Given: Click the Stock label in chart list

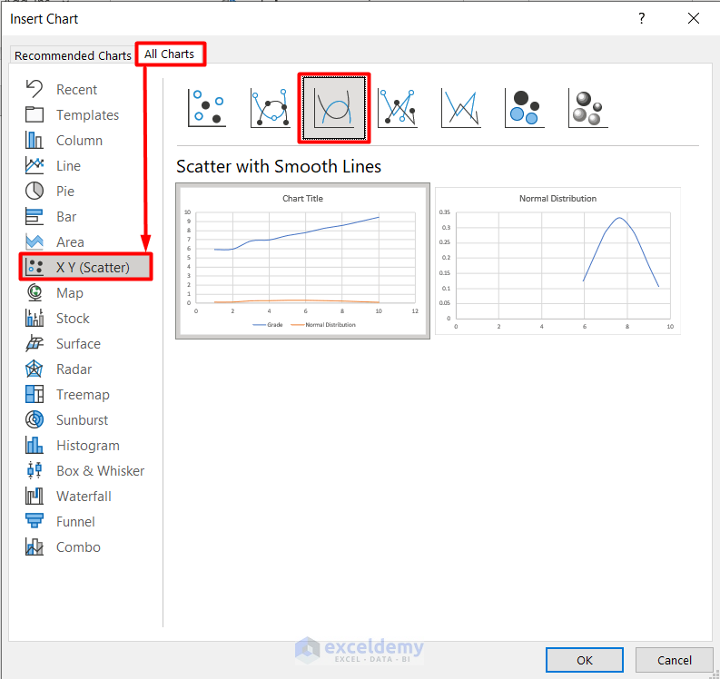Looking at the screenshot, I should [73, 318].
